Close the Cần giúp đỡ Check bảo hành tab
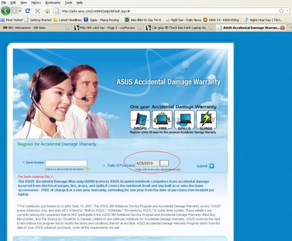The height and width of the screenshot is (241, 292). pos(211,28)
